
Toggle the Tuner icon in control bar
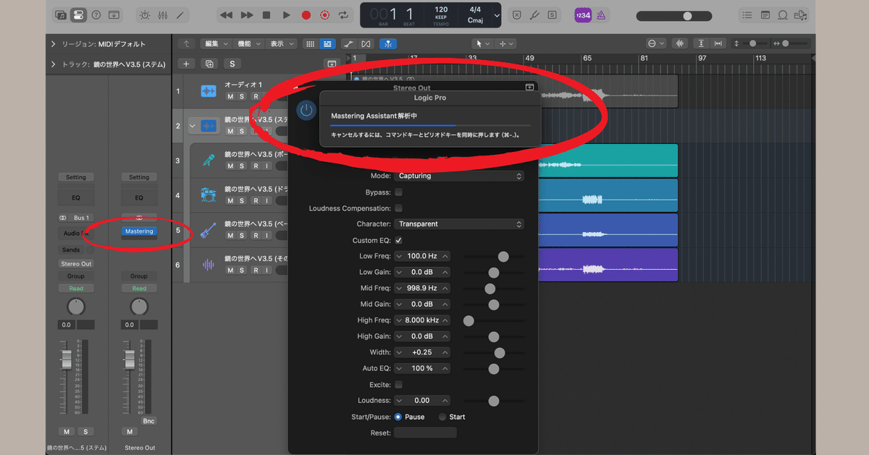535,14
